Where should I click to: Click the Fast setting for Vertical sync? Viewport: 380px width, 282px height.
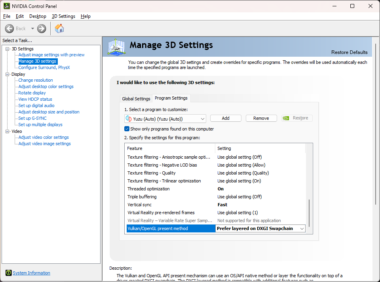coord(222,205)
